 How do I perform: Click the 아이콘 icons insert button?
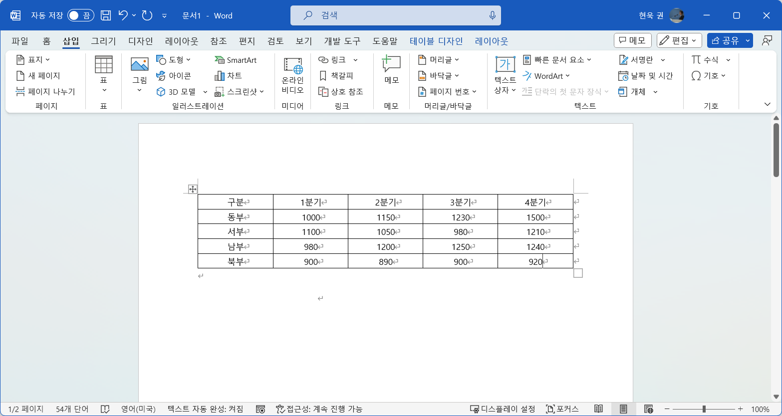click(x=174, y=76)
